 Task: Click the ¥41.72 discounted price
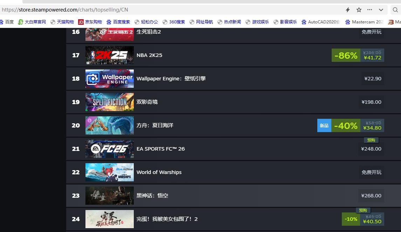click(372, 58)
